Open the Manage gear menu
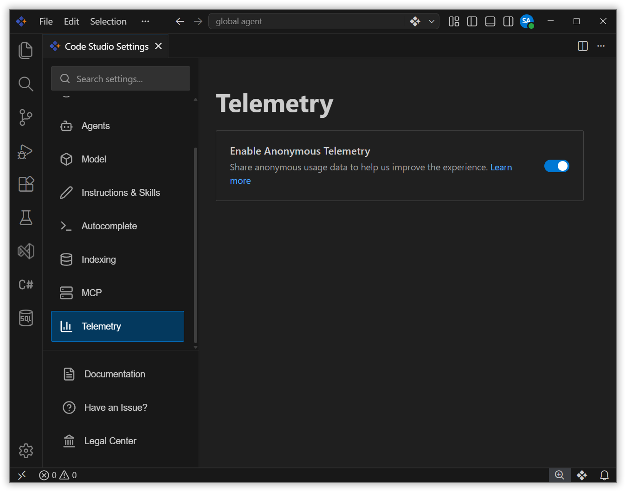The image size is (626, 492). point(26,450)
